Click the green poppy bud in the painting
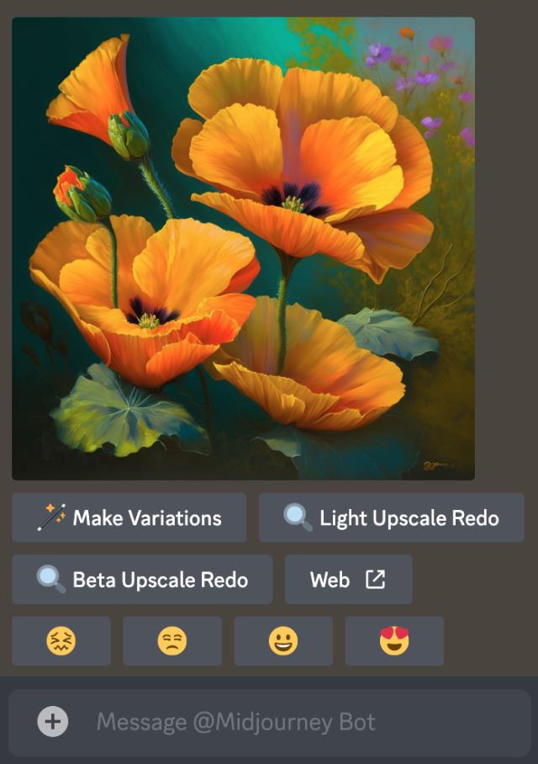 pos(129,135)
